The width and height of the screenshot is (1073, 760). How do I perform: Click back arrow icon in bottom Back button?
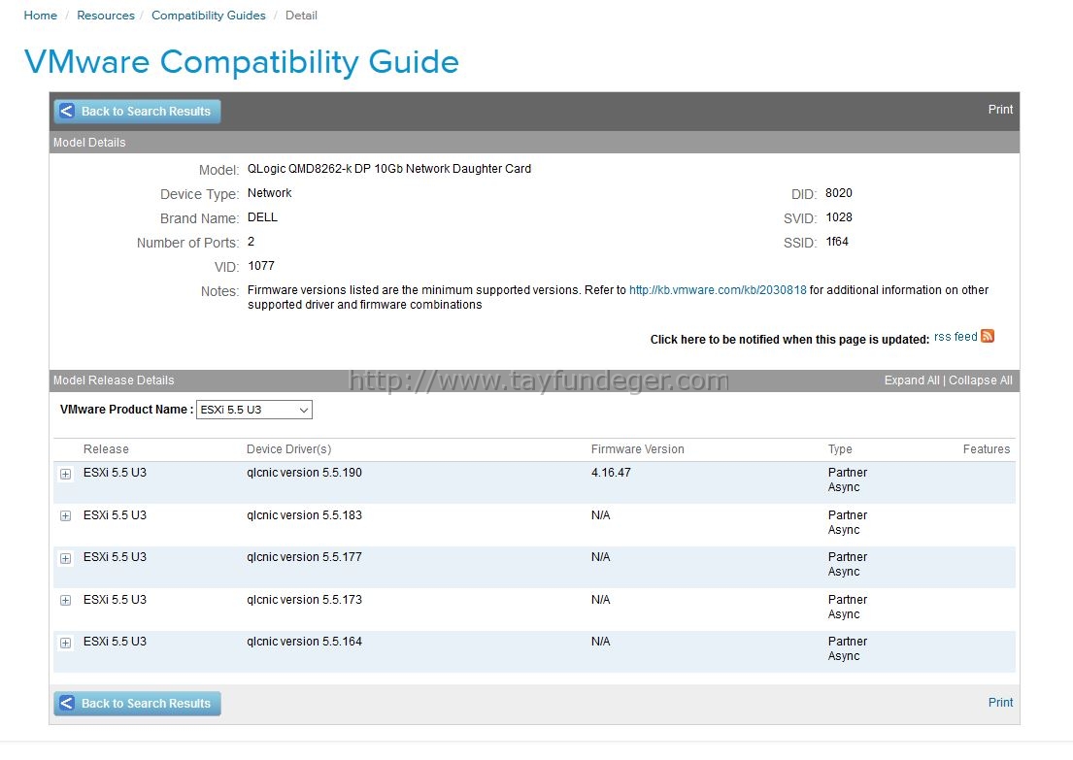[66, 703]
